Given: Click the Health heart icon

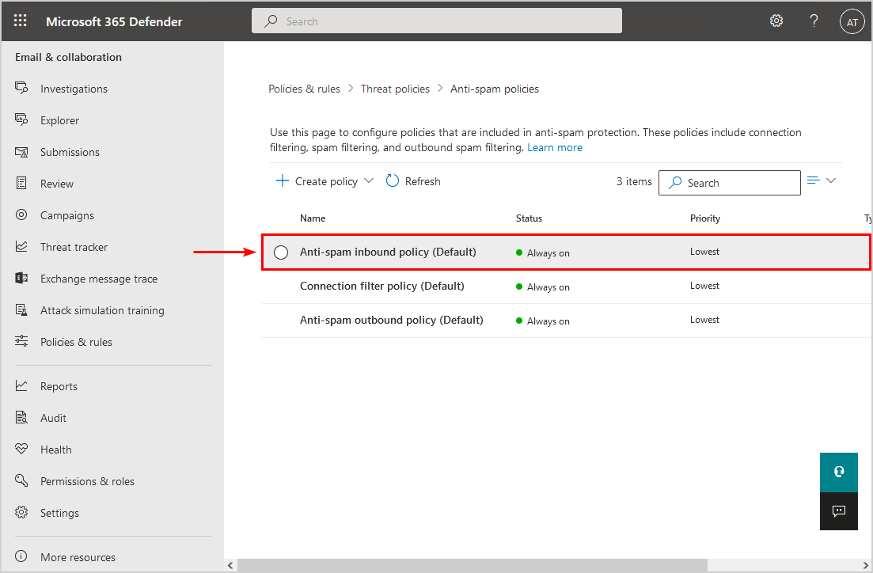Looking at the screenshot, I should pyautogui.click(x=21, y=449).
